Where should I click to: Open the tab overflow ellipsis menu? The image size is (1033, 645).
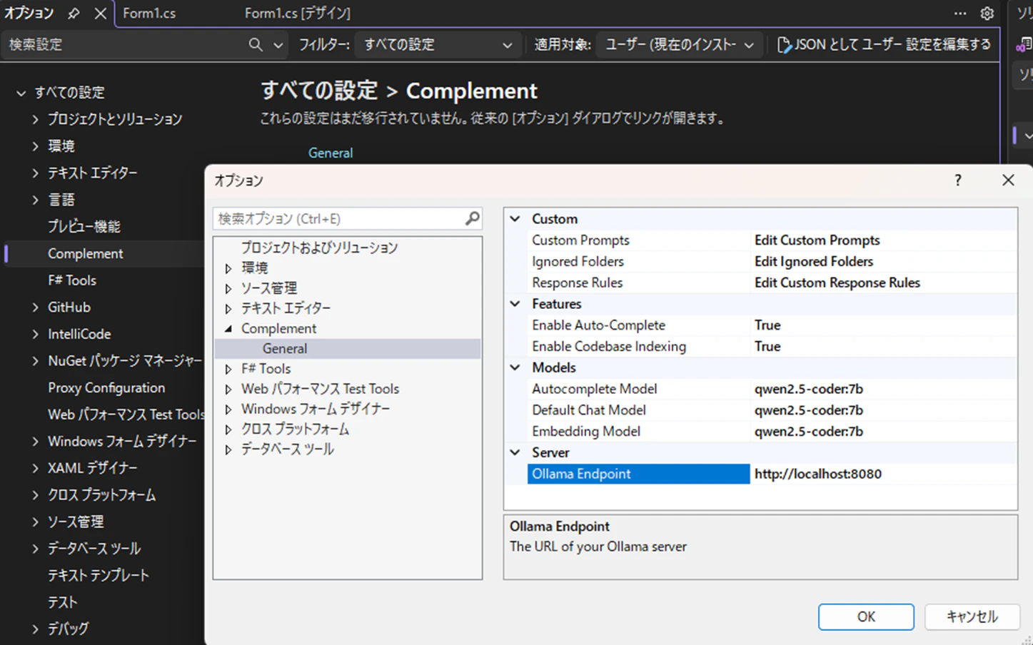(960, 13)
